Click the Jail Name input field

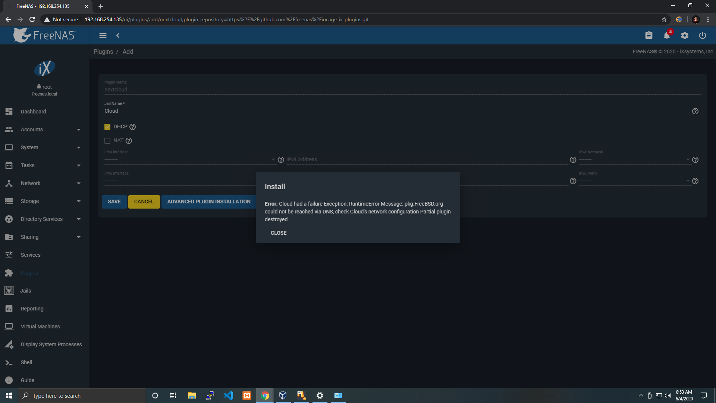[395, 111]
